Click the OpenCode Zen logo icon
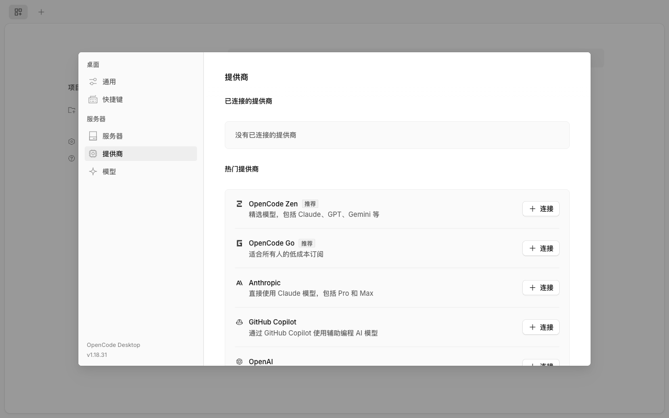 pyautogui.click(x=239, y=204)
